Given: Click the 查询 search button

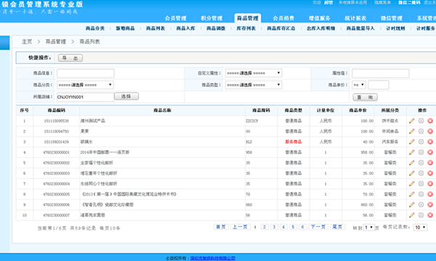Looking at the screenshot, I should (365, 97).
